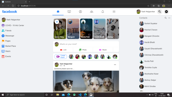Open File Explorer from the taskbar

(x=58, y=95)
